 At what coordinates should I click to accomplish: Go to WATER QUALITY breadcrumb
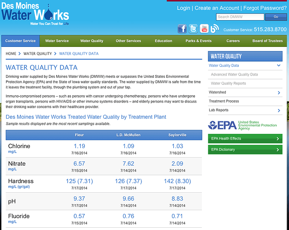(x=38, y=53)
